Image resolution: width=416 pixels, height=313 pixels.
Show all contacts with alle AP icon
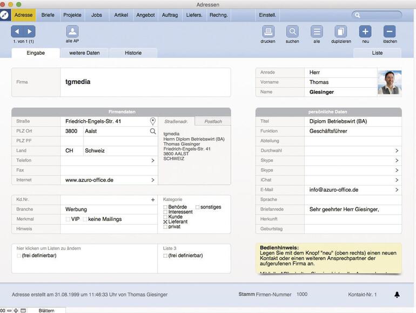(72, 31)
